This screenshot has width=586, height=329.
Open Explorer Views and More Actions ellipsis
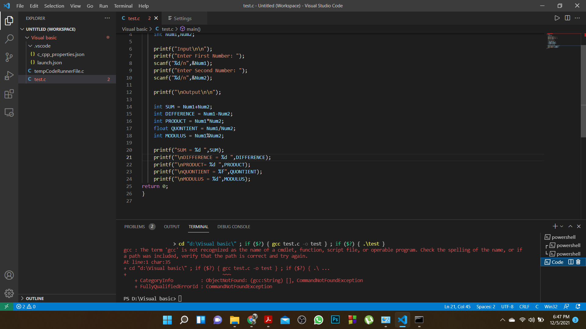pyautogui.click(x=107, y=18)
